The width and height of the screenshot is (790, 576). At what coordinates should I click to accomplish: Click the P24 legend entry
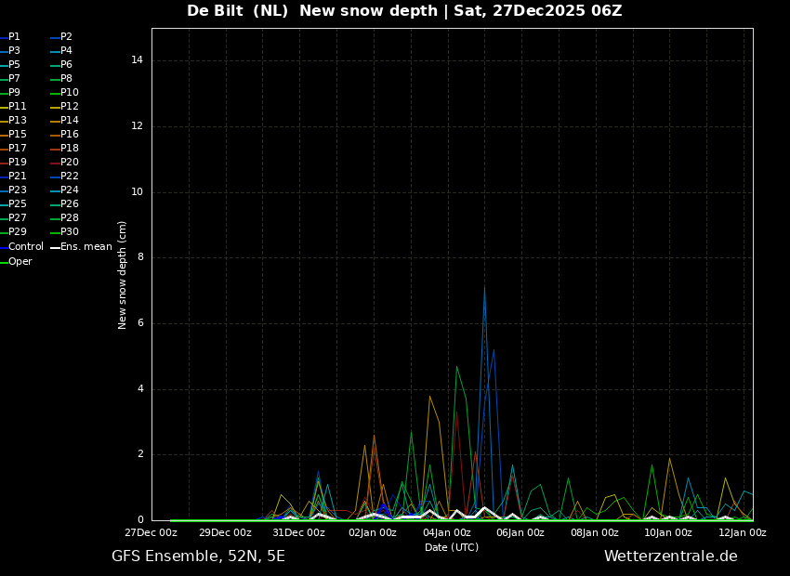point(64,190)
